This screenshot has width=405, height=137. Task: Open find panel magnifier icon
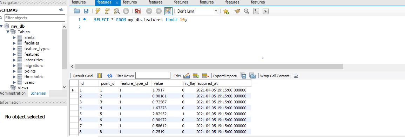click(x=247, y=11)
